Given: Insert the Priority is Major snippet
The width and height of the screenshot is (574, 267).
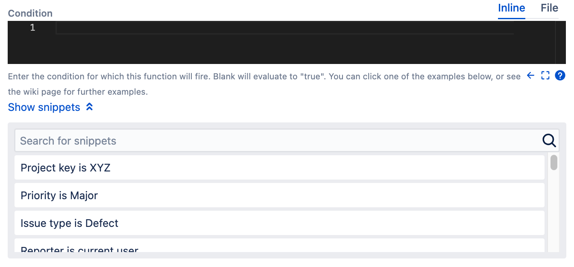Looking at the screenshot, I should (x=279, y=195).
